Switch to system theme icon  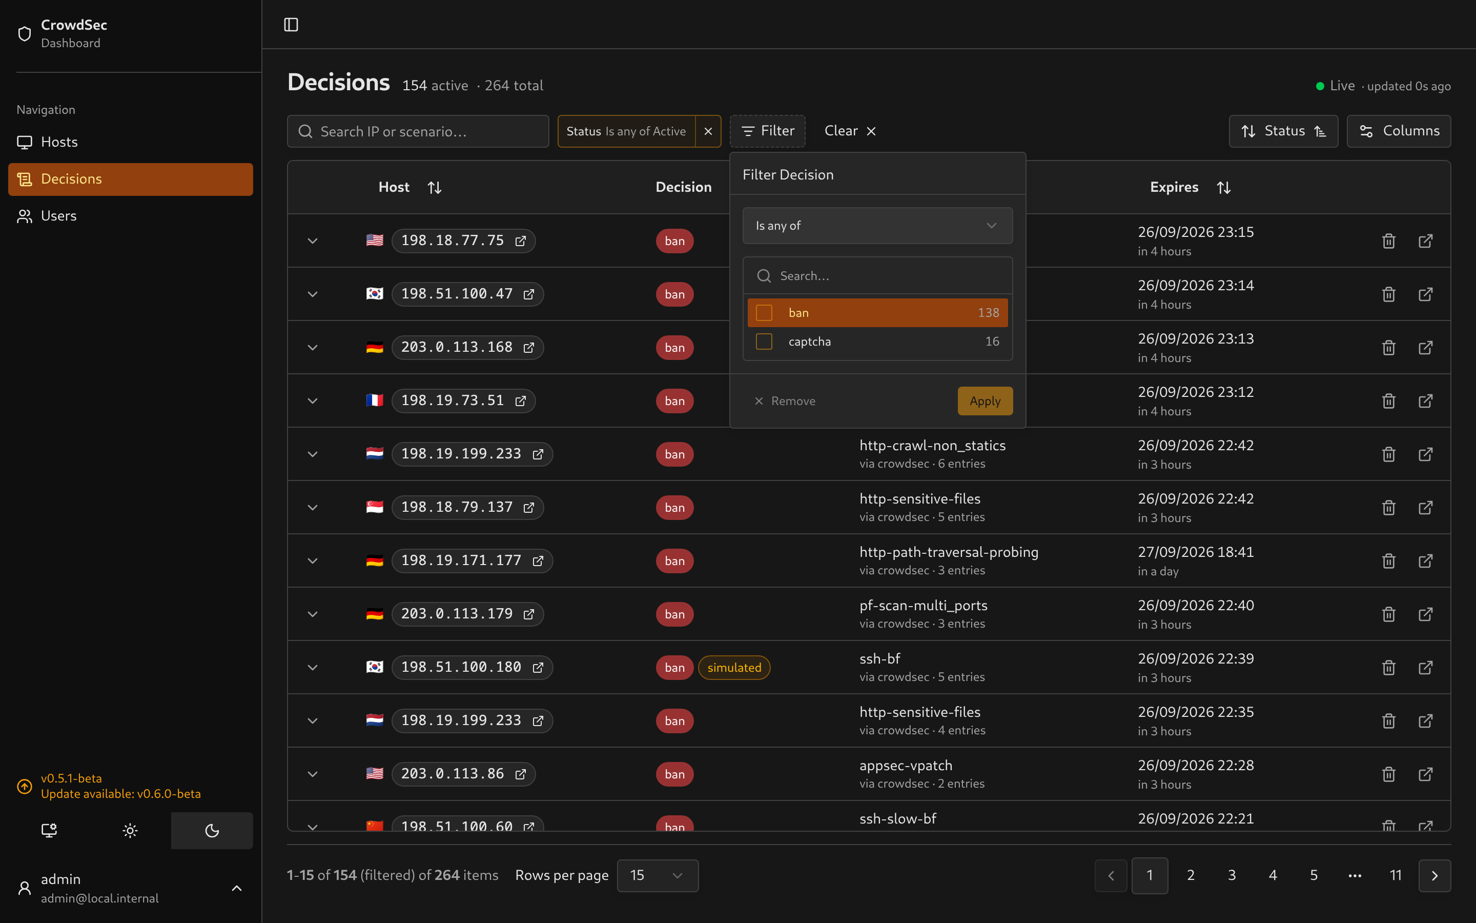click(x=49, y=830)
